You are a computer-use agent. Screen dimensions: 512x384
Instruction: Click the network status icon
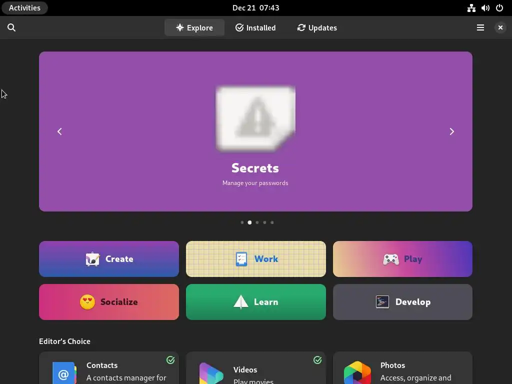[x=471, y=8]
